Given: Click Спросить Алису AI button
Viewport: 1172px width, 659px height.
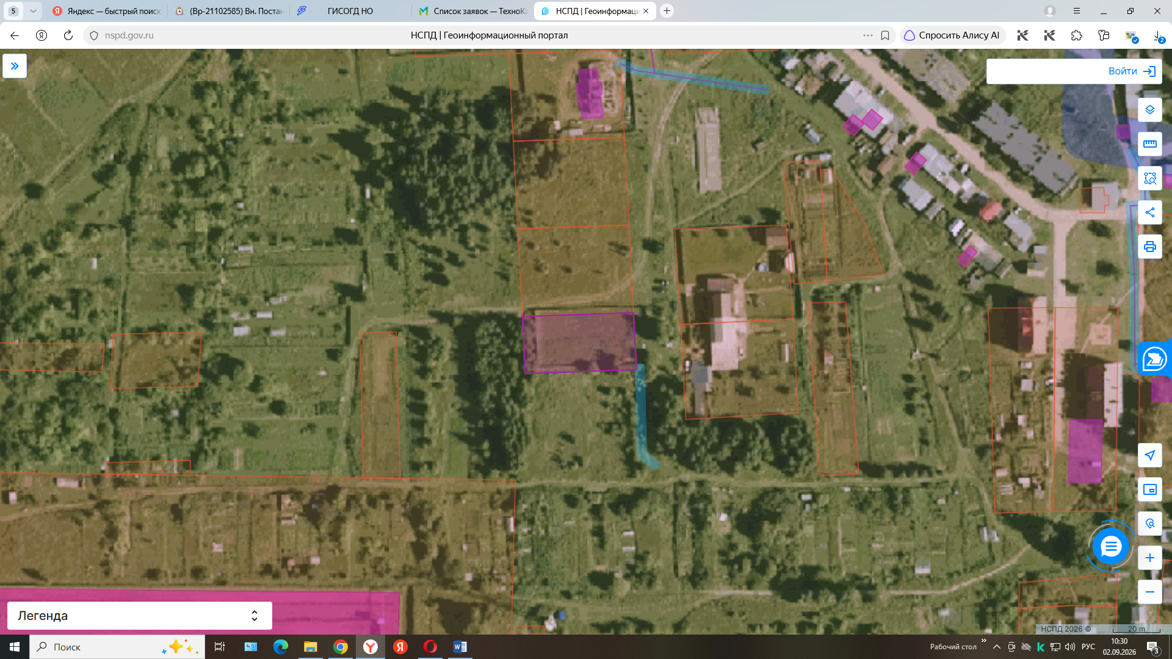Looking at the screenshot, I should (952, 35).
